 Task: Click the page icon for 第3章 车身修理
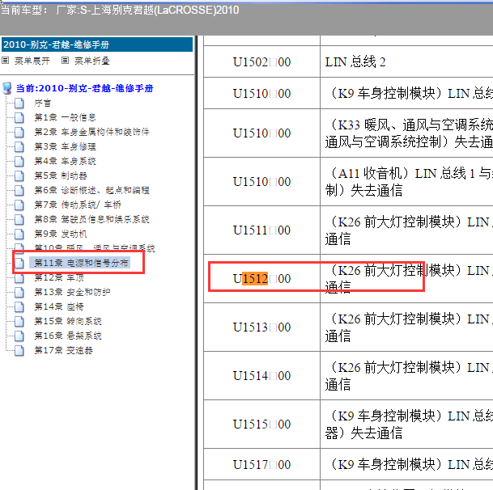(19, 146)
